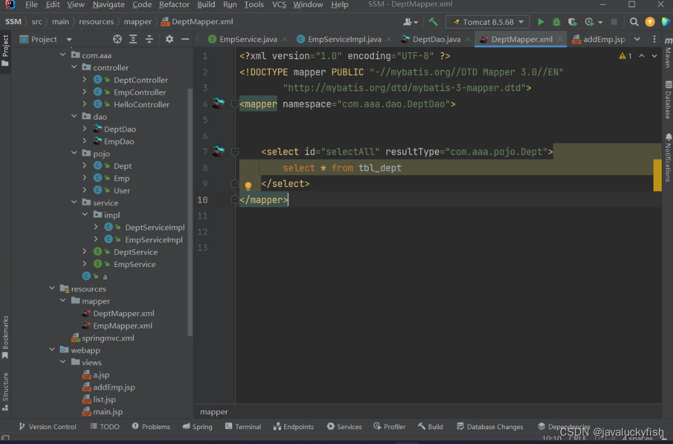Switch to the EmpServiceImpl.java tab

coord(344,39)
